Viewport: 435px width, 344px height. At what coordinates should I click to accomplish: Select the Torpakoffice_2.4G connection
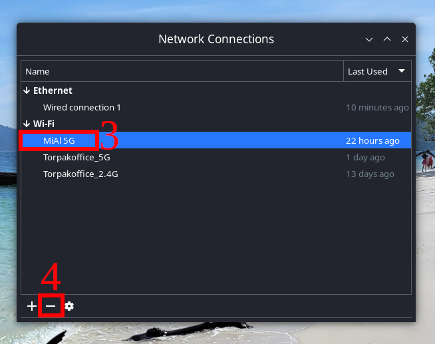[80, 174]
